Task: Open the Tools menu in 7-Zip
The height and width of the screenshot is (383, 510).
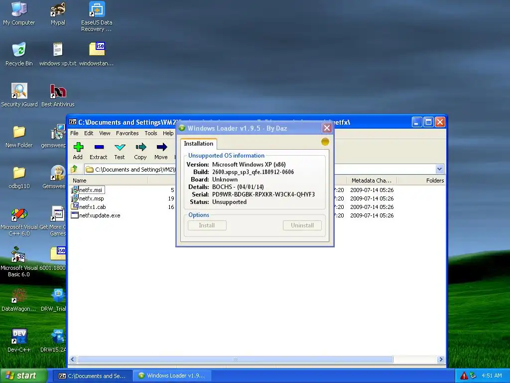Action: (151, 133)
